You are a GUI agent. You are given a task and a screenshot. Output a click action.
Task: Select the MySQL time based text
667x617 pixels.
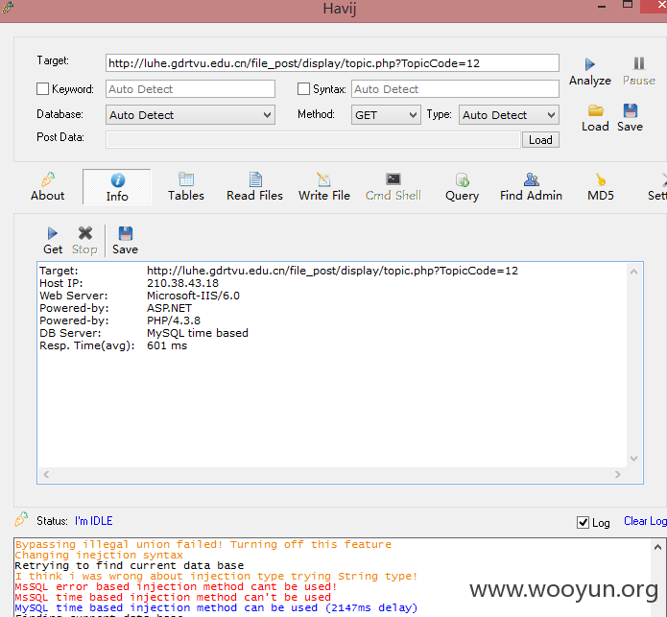click(198, 333)
